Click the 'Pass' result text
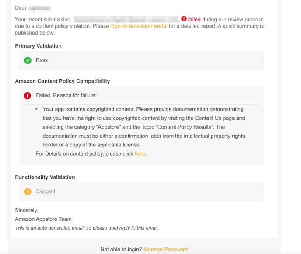This screenshot has width=301, height=254. [42, 60]
